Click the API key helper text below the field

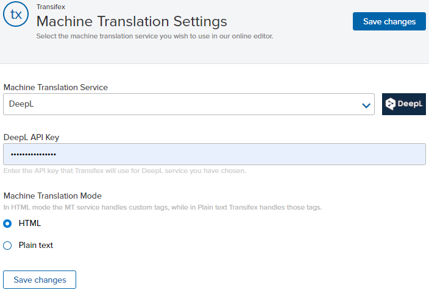point(125,171)
